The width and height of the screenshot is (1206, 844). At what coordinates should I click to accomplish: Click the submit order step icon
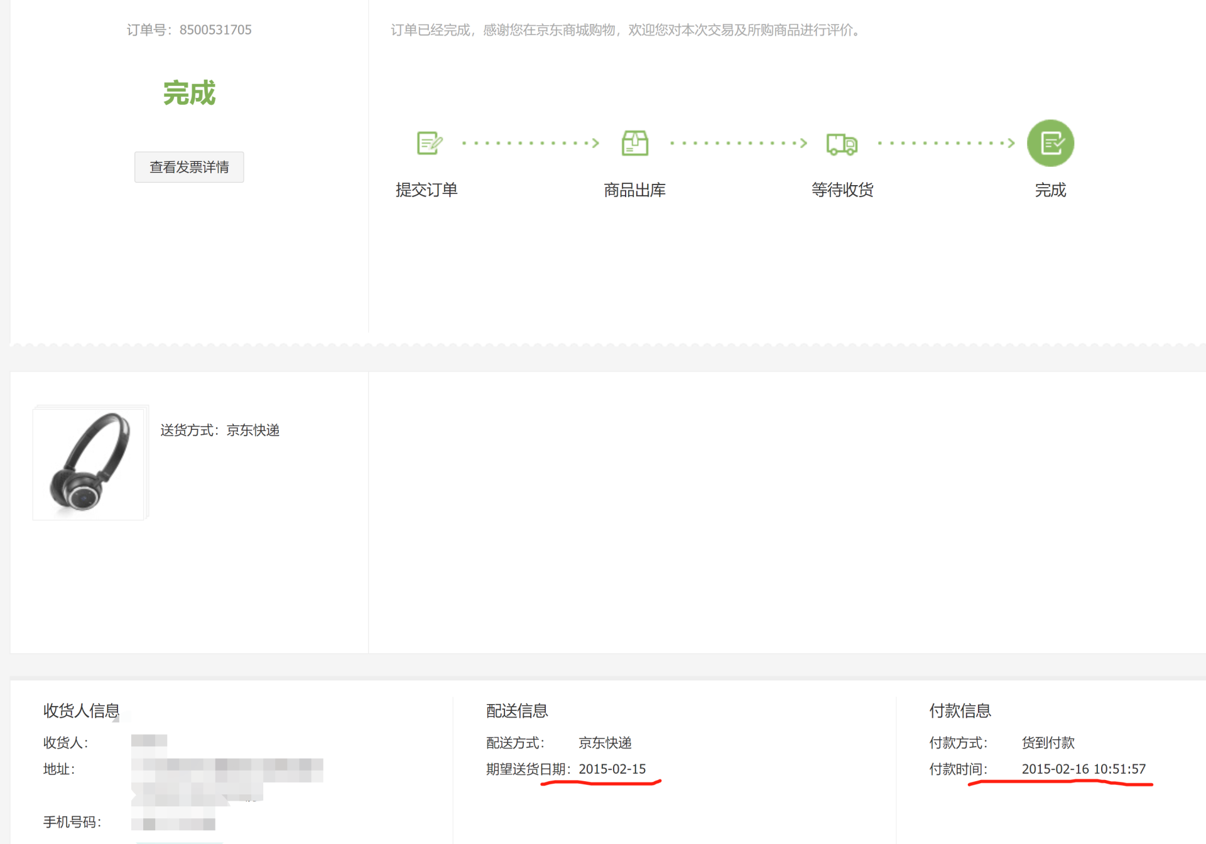tap(430, 143)
